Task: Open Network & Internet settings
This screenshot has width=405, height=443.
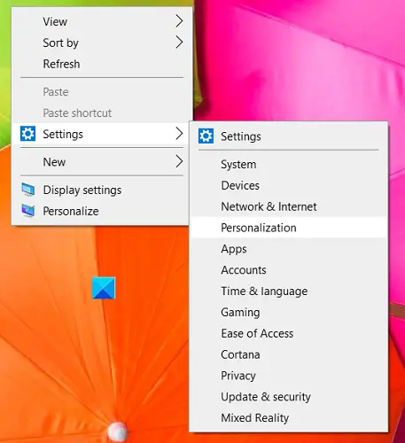Action: (x=288, y=206)
